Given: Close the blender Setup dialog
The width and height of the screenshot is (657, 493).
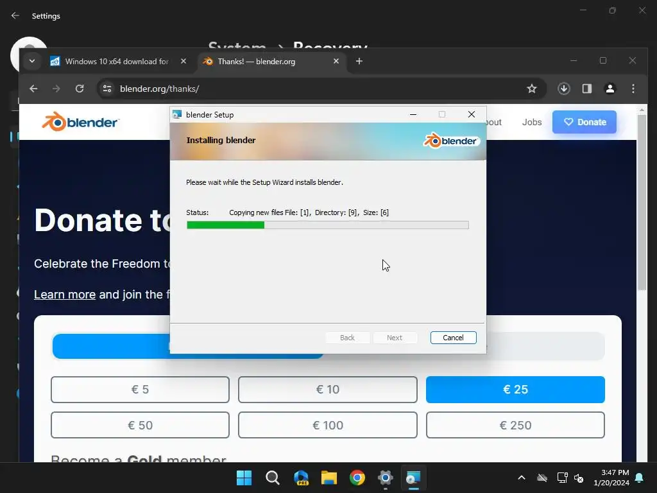Looking at the screenshot, I should click(472, 114).
